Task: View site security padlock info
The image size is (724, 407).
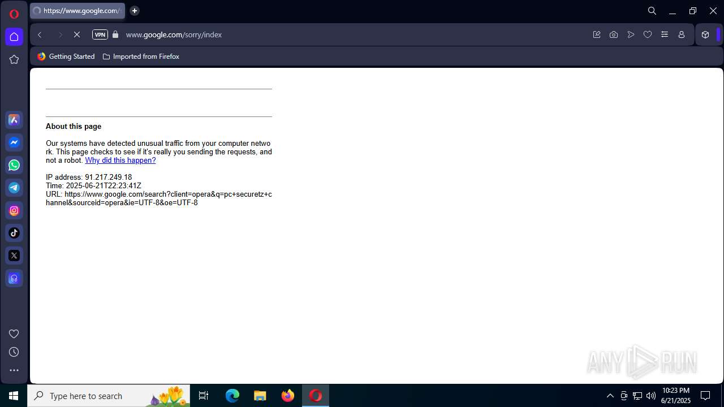Action: tap(115, 34)
